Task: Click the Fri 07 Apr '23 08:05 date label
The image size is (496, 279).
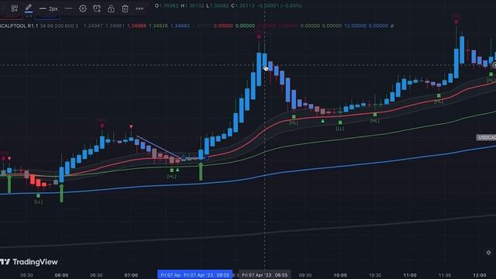Action: (207, 275)
